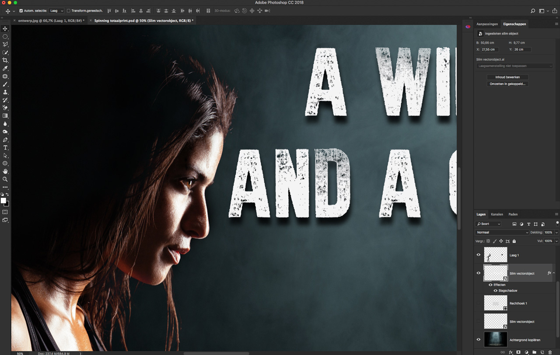Swap foreground and background colors
This screenshot has width=560, height=355.
[x=7, y=195]
